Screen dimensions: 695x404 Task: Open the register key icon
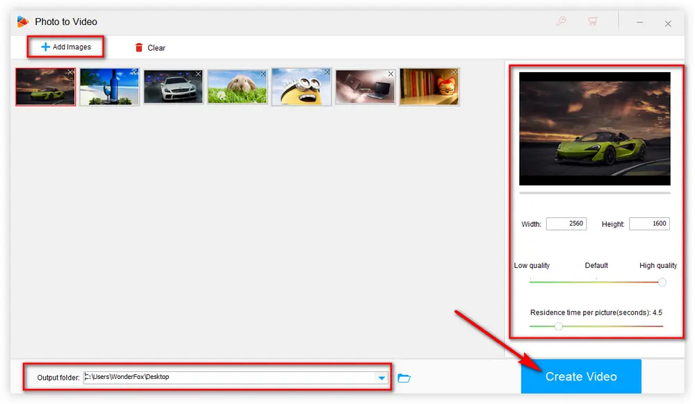561,22
